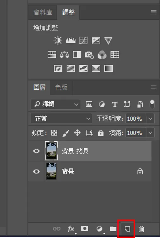Viewport: 160px width, 238px height.
Task: Filter layers by smart objects
Action: coord(140,104)
